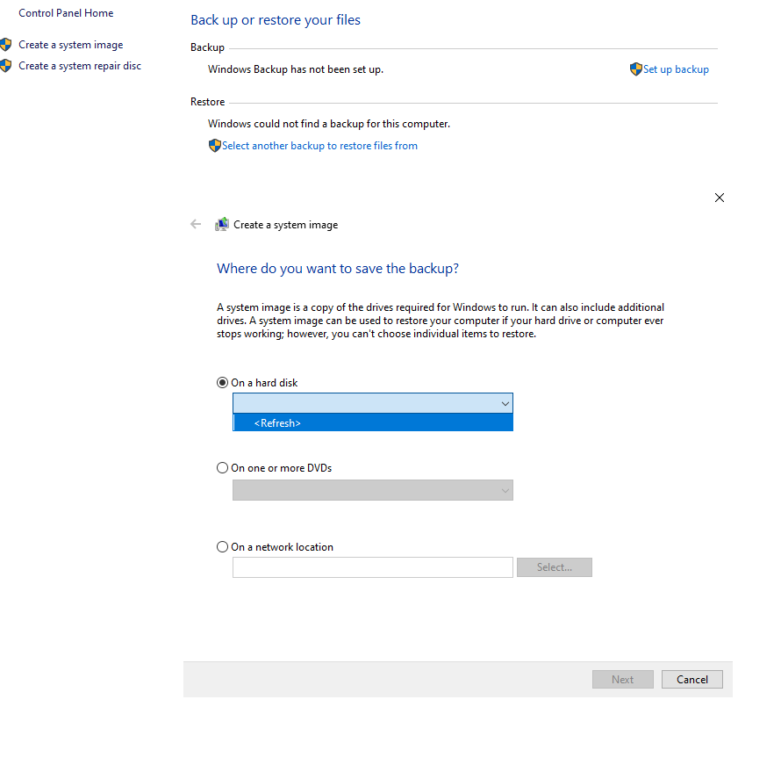Screen dimensions: 781x772
Task: Click the network location text field
Action: [x=373, y=567]
